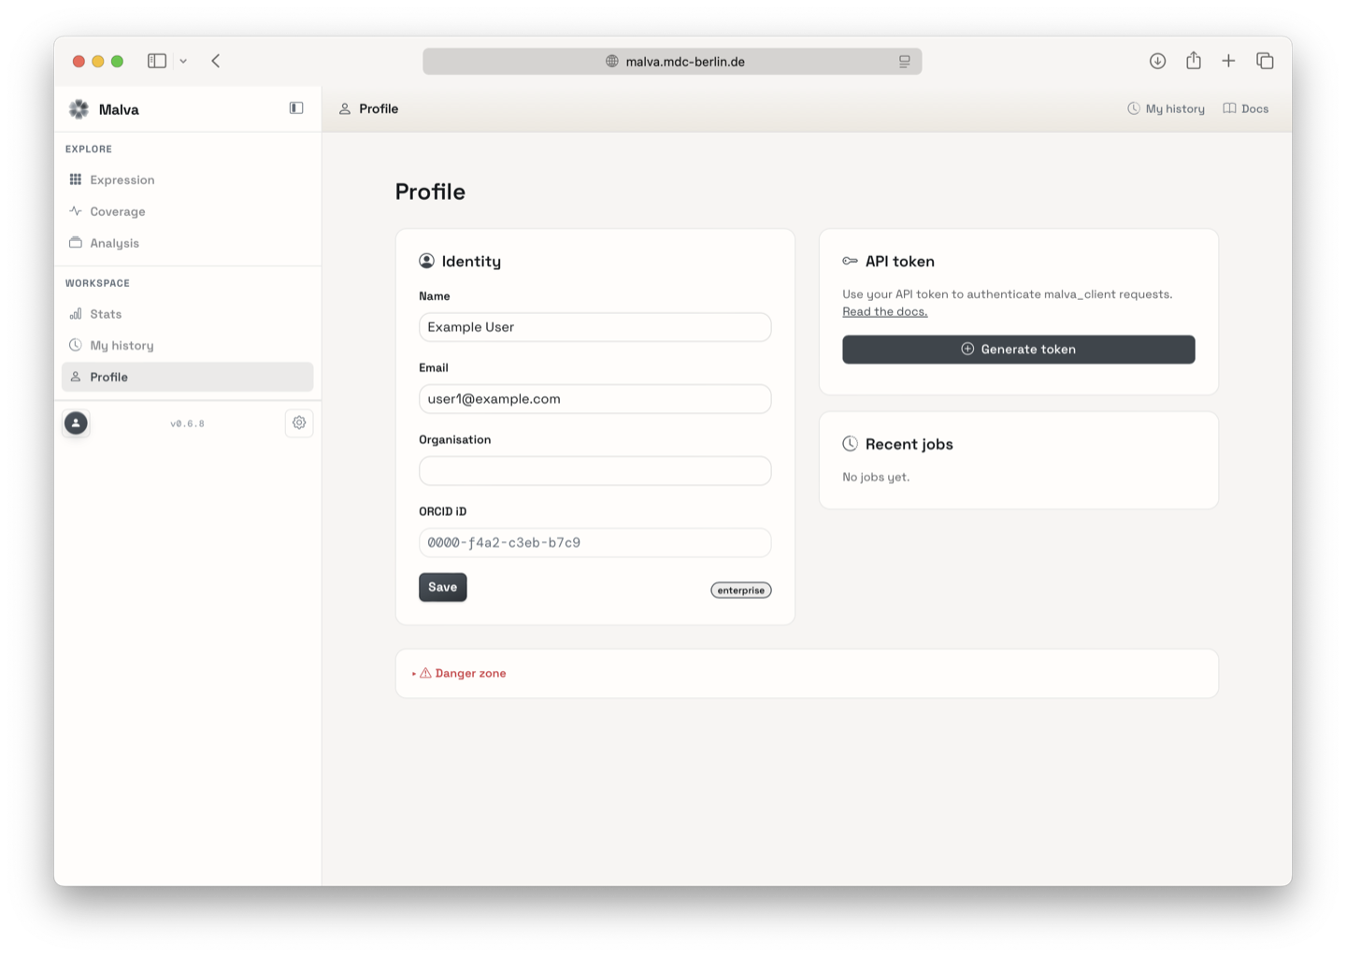Click the "No jobs yet." text
Image resolution: width=1346 pixels, height=957 pixels.
coord(876,478)
